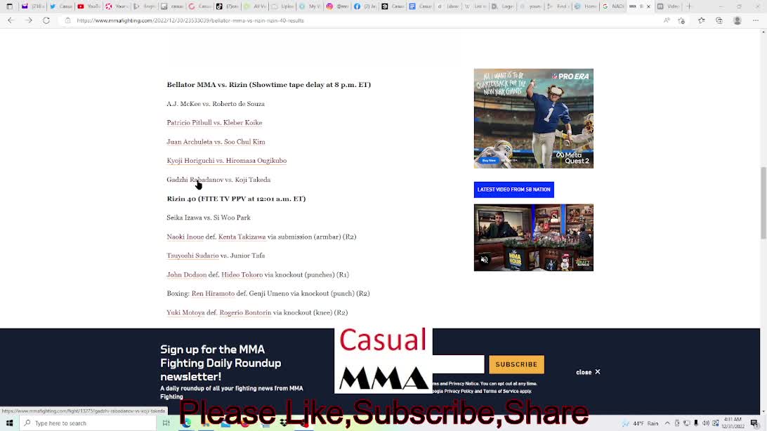The image size is (767, 431).
Task: Close the newsletter signup banner
Action: point(588,372)
